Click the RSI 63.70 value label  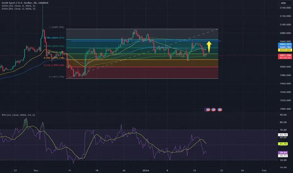(x=283, y=135)
